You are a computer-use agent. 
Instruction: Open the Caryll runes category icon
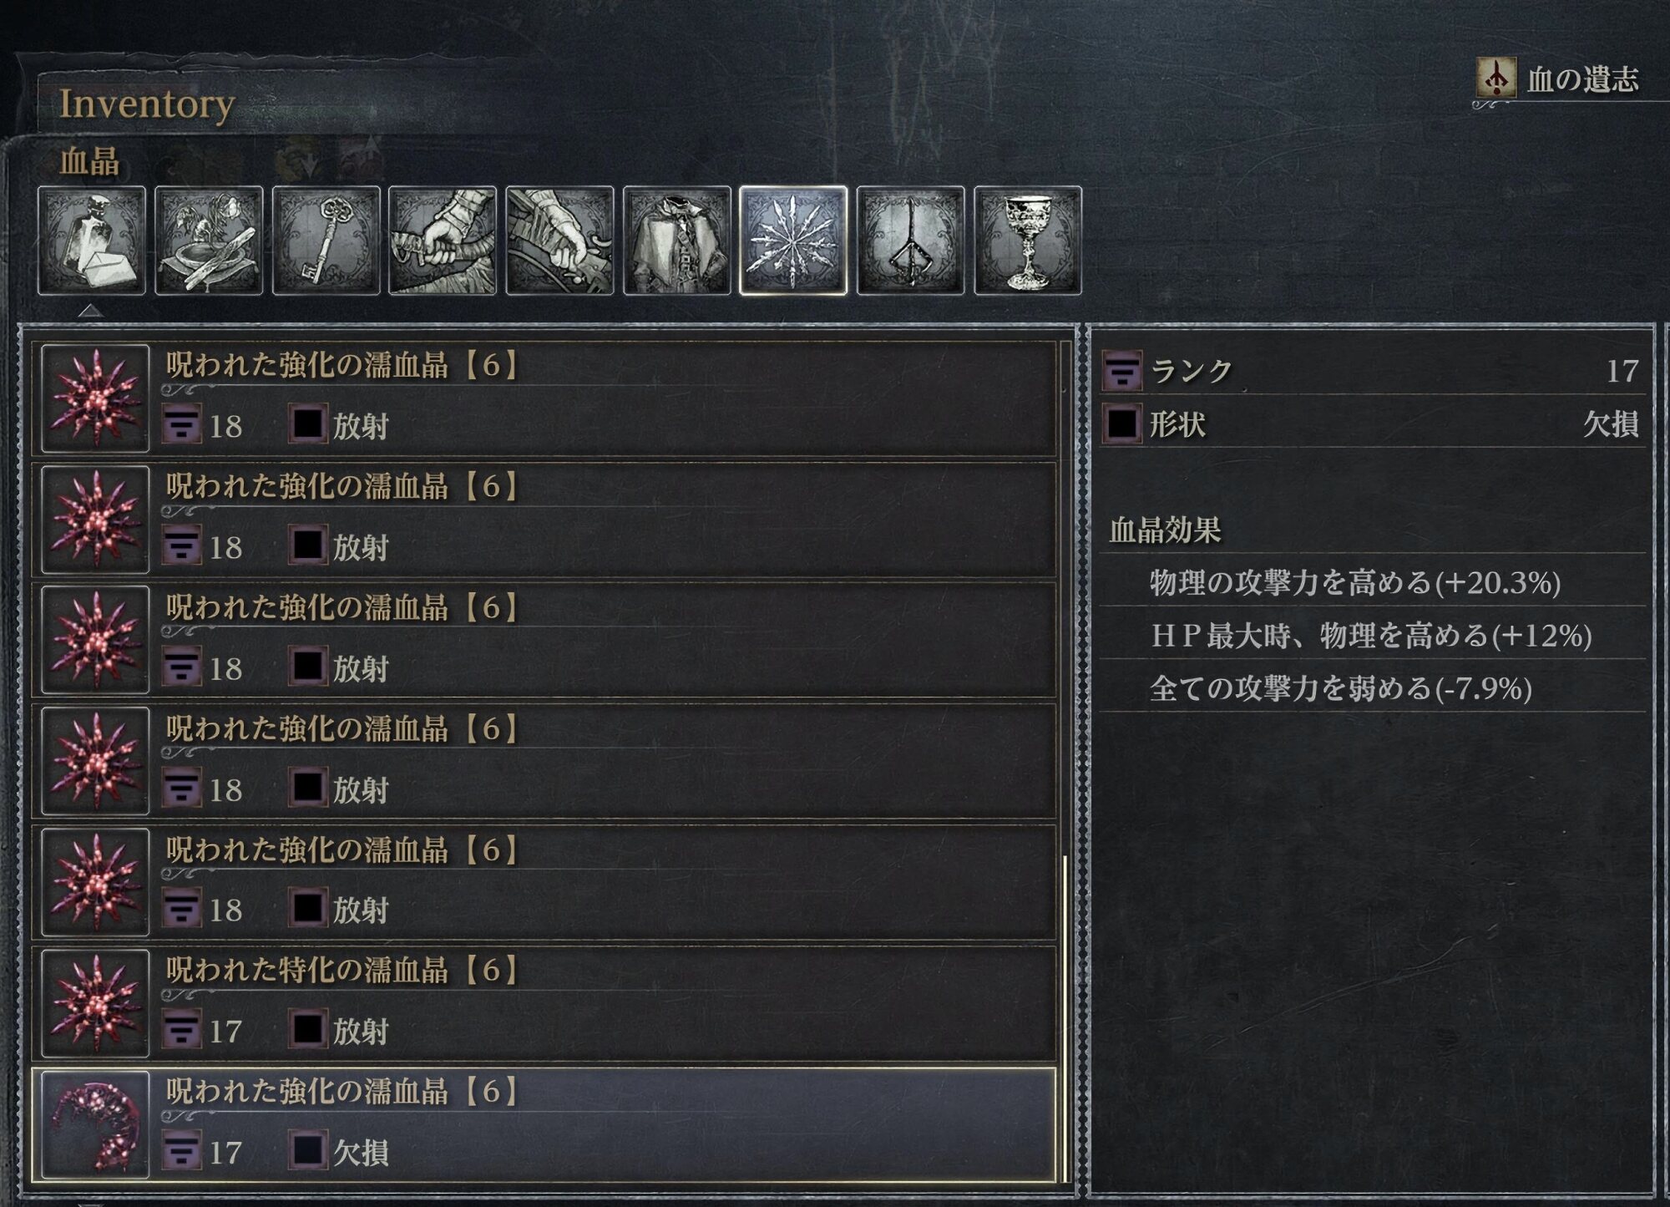tap(911, 241)
